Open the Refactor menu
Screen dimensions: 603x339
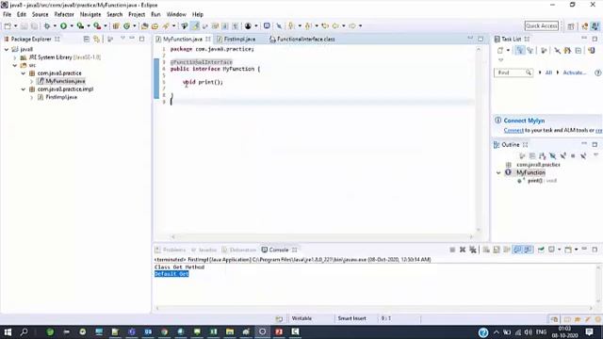click(x=64, y=15)
